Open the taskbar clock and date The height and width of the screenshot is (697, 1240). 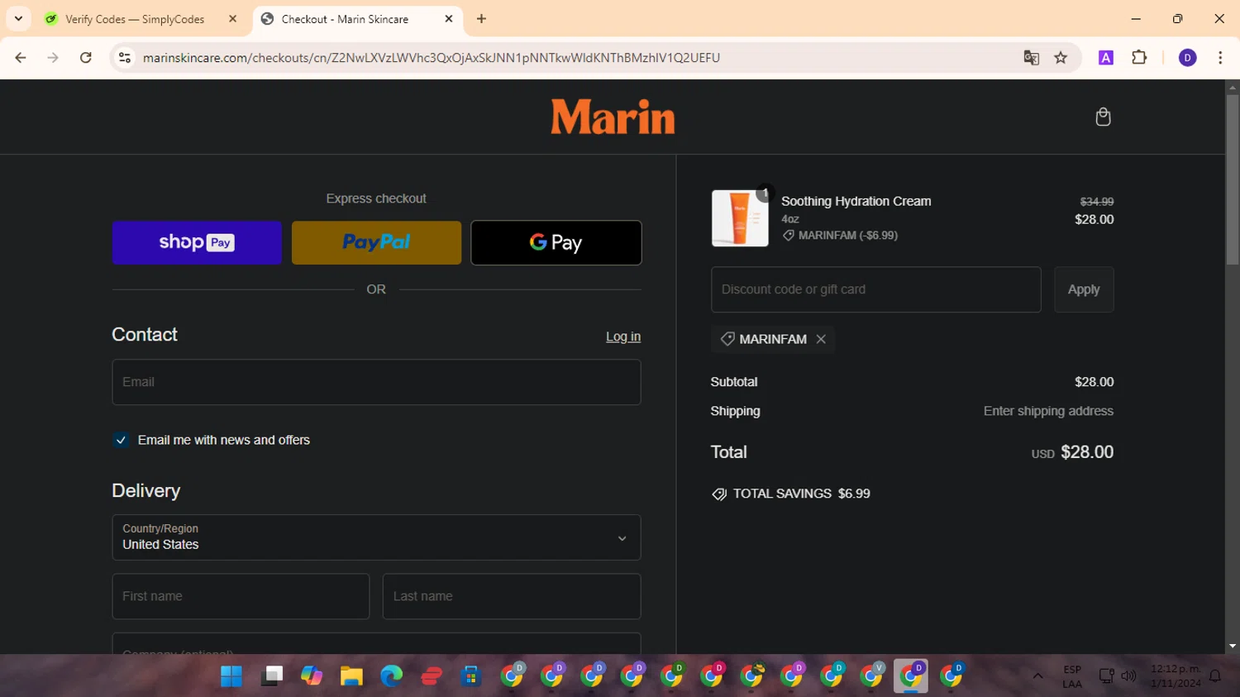[1176, 676]
